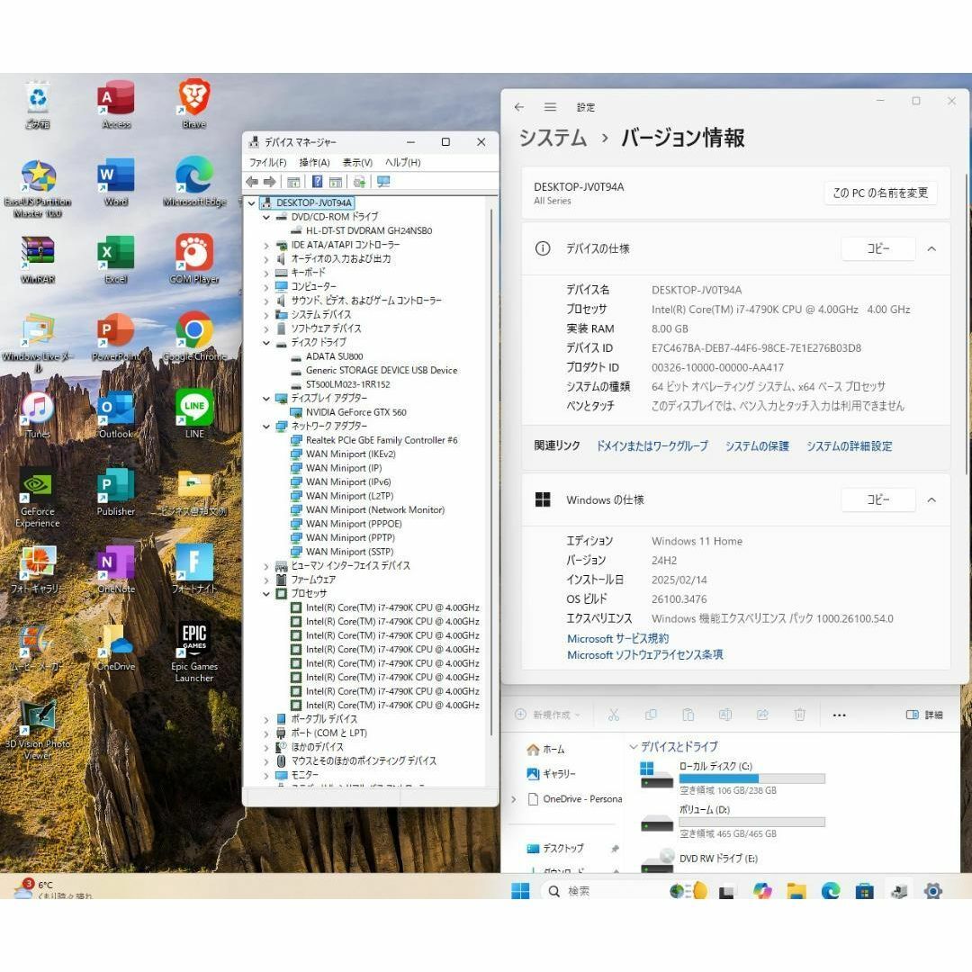Open the Excel desktop shortcut
972x972 pixels.
click(116, 259)
